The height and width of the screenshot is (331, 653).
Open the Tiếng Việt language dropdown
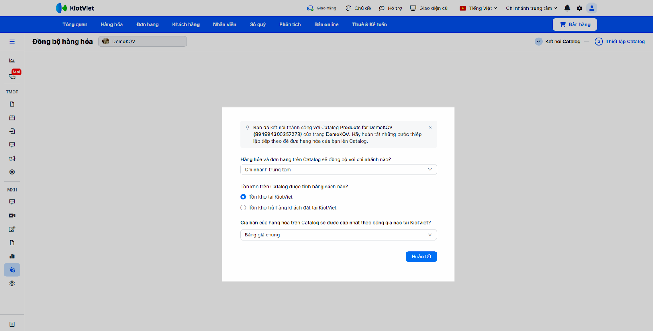coord(478,8)
